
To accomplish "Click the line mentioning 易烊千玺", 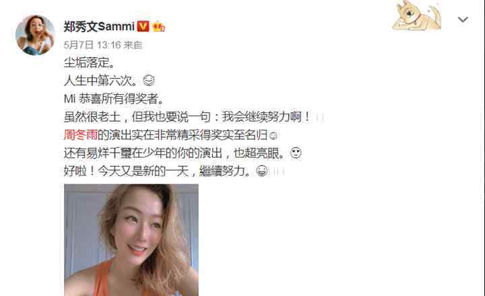I will 183,153.
